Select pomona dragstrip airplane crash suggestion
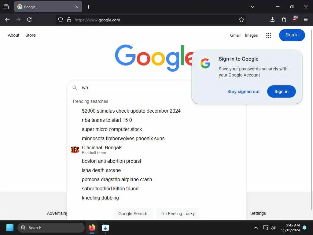This screenshot has height=235, width=313. point(117,179)
